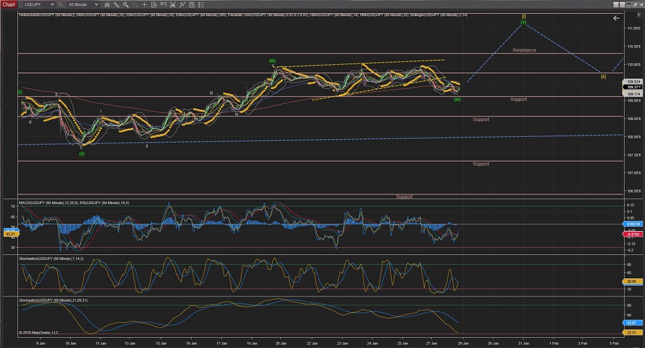
Task: Open the strategies line-graph icon
Action: 182,5
